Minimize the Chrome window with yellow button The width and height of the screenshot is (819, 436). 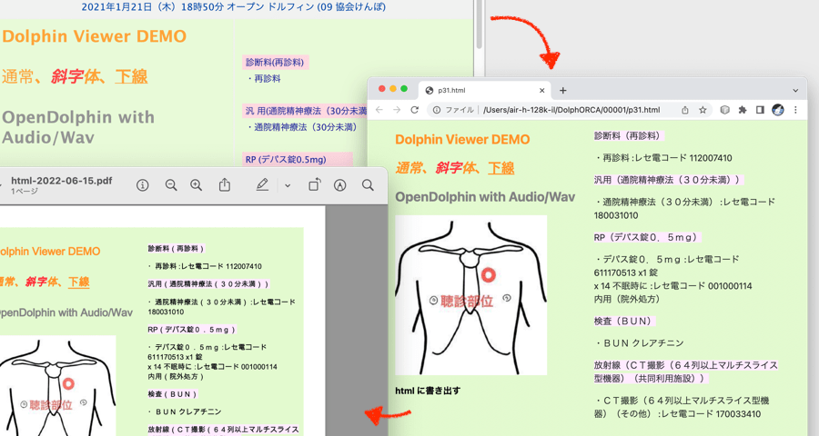[x=393, y=89]
